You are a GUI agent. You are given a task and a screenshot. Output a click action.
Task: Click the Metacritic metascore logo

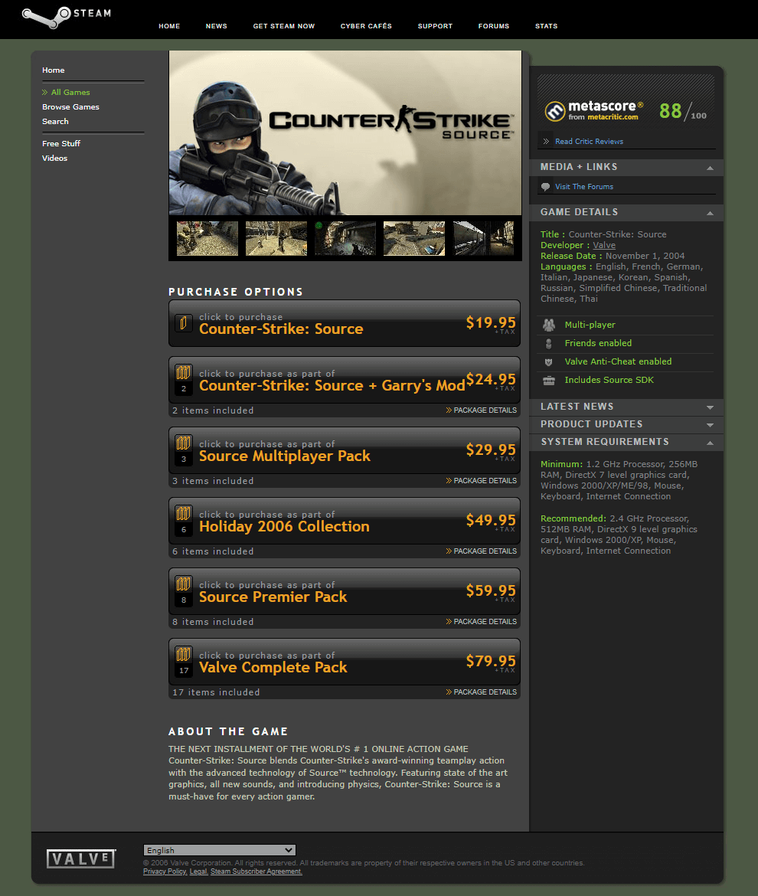(593, 111)
